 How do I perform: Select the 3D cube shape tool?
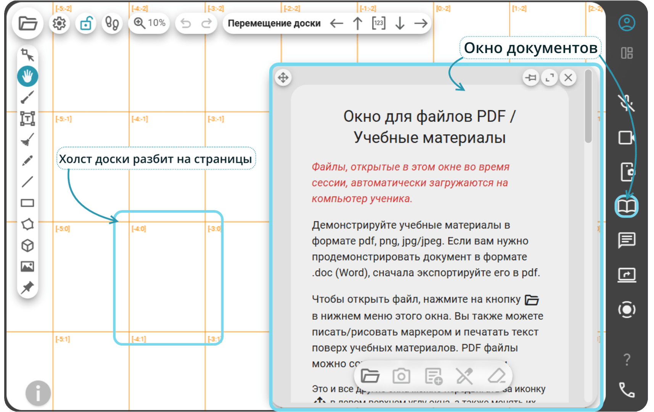pos(27,245)
